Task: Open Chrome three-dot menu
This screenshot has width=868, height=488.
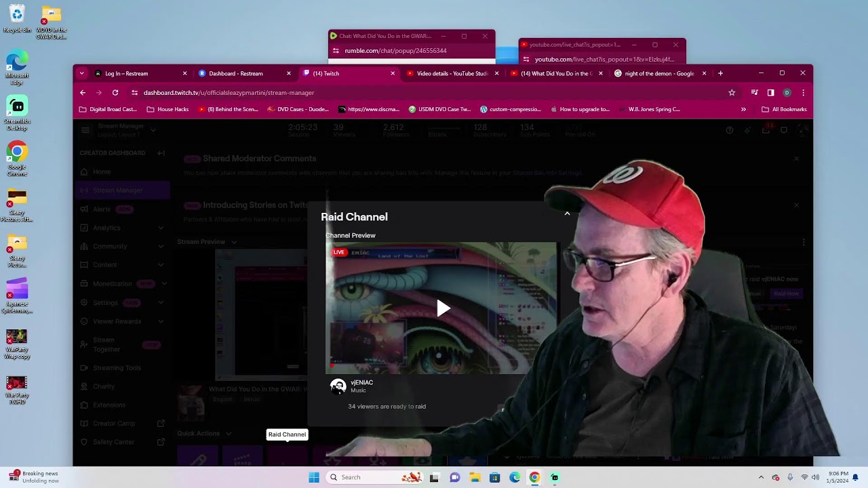Action: 803,92
